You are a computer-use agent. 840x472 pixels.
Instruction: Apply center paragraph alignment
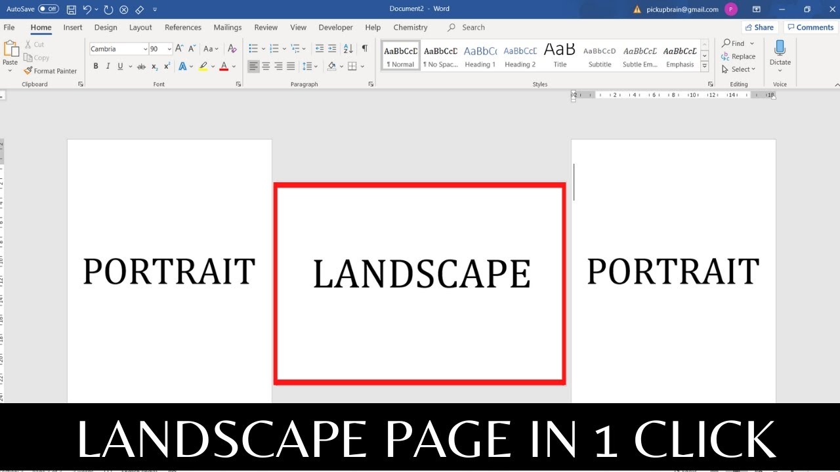[266, 66]
